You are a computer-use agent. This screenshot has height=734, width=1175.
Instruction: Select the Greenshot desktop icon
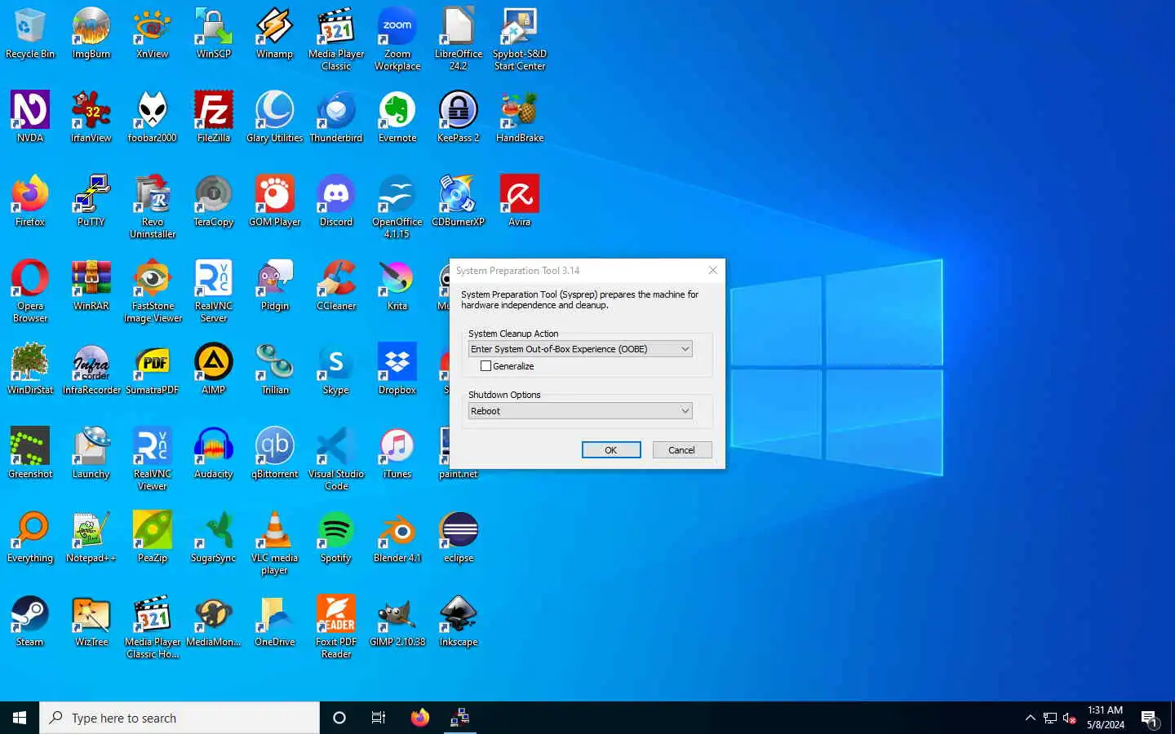(30, 454)
